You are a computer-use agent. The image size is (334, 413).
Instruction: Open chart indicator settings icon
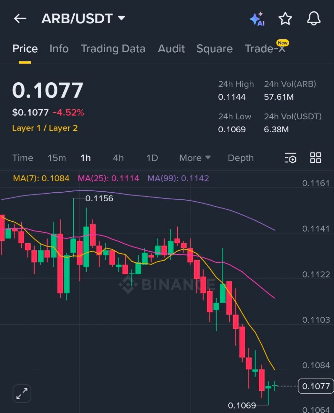tap(290, 158)
